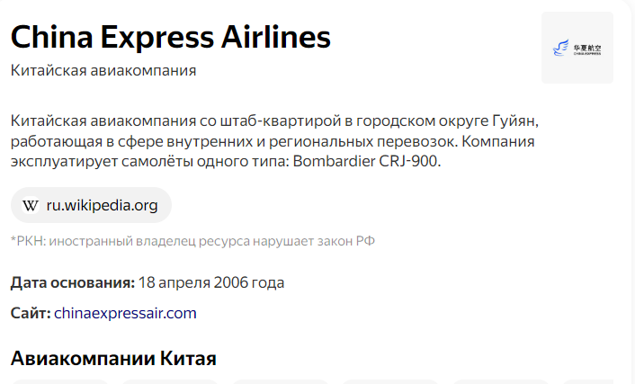635x384 pixels.
Task: Open the fourth airline card under Авиакомпании Китая
Action: coord(390,381)
